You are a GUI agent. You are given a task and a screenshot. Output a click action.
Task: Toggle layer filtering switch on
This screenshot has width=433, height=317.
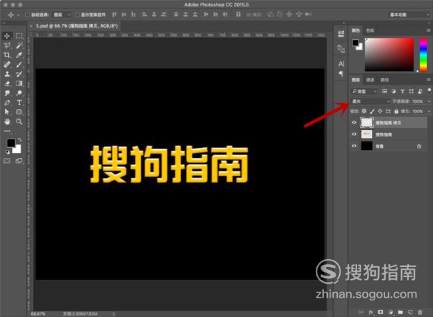(429, 91)
